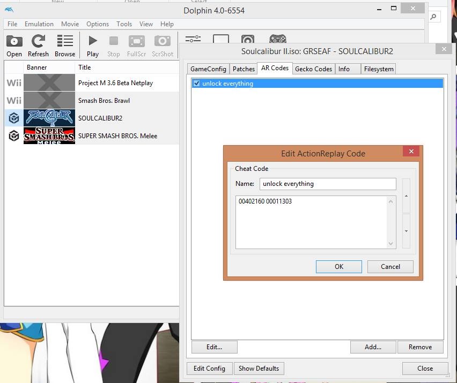Click Wii platform icon for Smash Bros. Brawl
This screenshot has height=383, width=457.
pyautogui.click(x=14, y=100)
